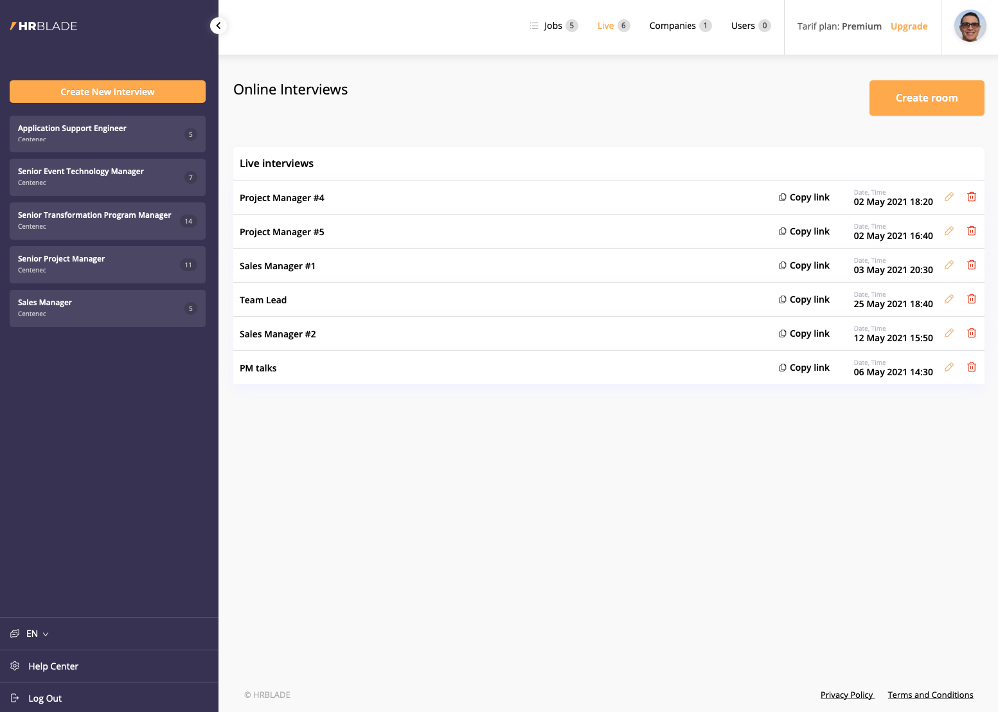998x712 pixels.
Task: Open the user profile avatar
Action: click(x=969, y=26)
